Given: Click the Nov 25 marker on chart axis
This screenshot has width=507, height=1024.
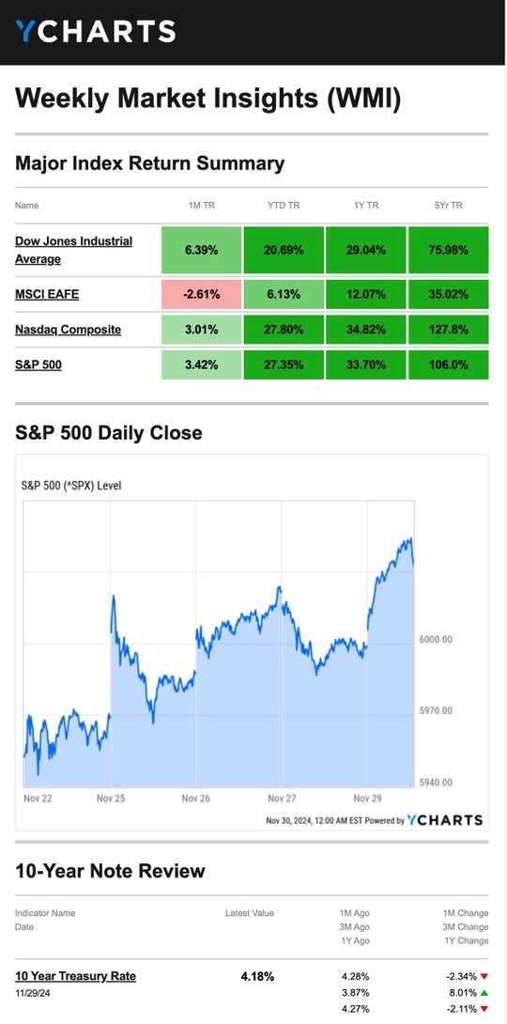Looking at the screenshot, I should [111, 798].
